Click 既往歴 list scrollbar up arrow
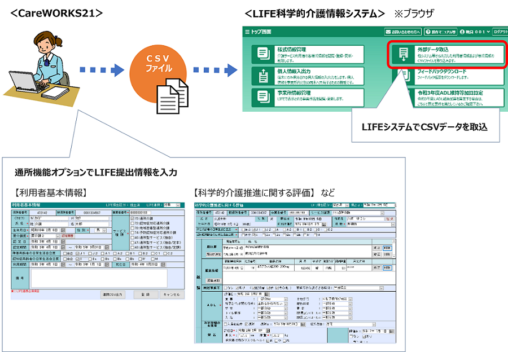Screen dimensions: 508x352 point(394,241)
